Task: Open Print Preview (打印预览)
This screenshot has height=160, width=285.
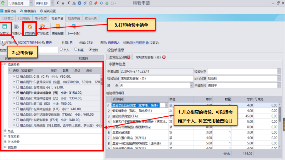Action: pos(43,27)
